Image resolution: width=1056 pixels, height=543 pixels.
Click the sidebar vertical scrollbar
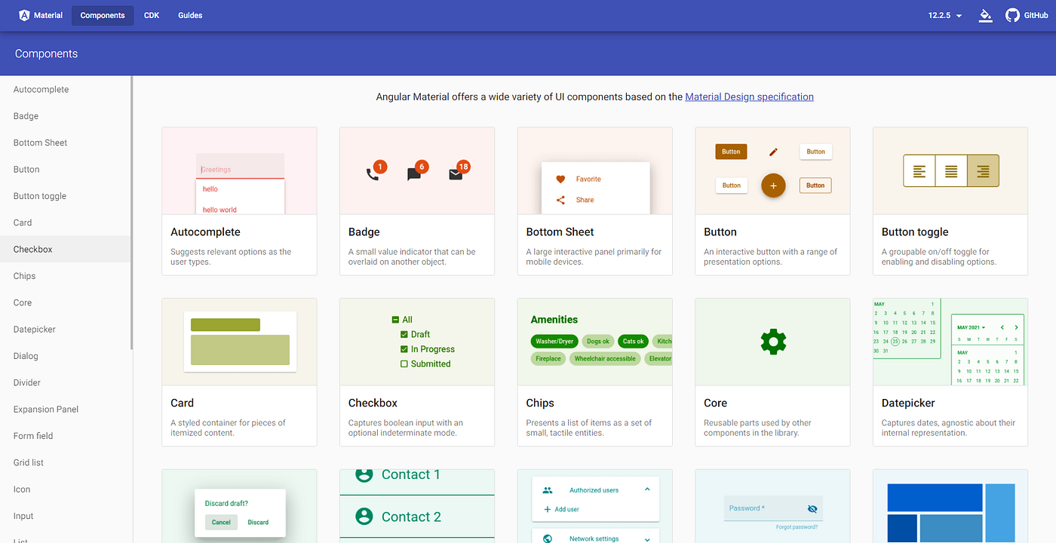click(132, 213)
